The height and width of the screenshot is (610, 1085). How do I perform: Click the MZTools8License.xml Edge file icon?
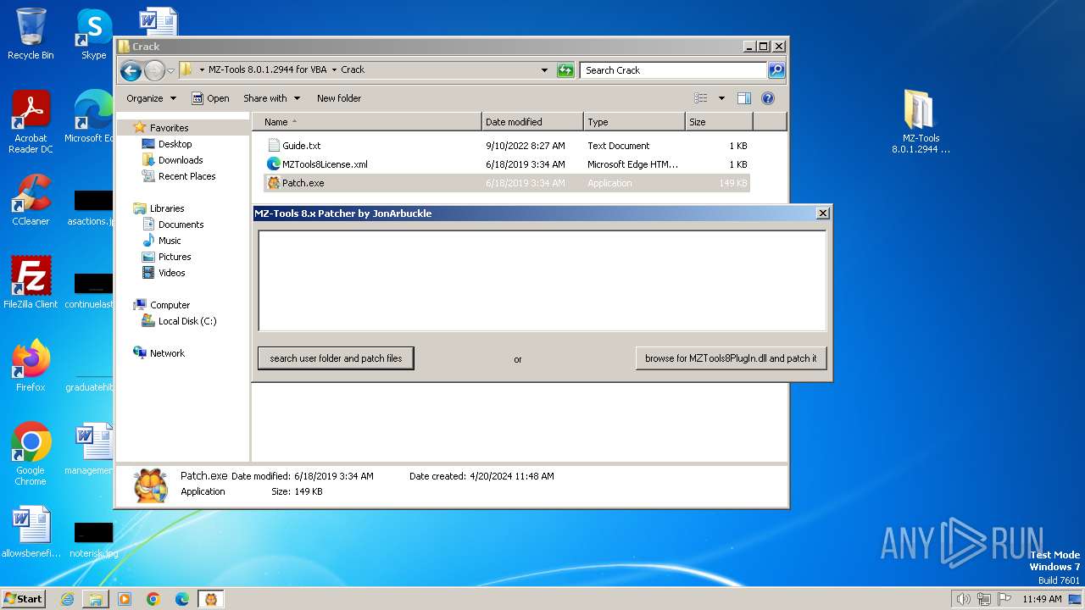(273, 164)
